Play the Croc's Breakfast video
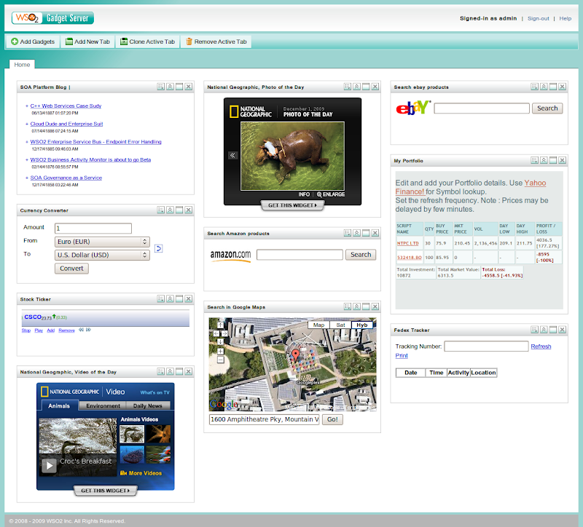This screenshot has height=527, width=583. coord(49,465)
